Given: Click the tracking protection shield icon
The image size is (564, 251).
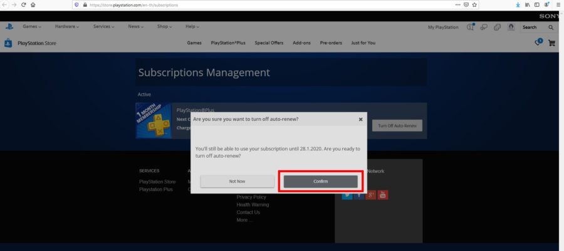Looking at the screenshot, I should click(76, 5).
